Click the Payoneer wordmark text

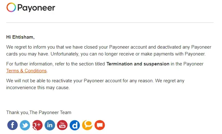click(x=36, y=7)
